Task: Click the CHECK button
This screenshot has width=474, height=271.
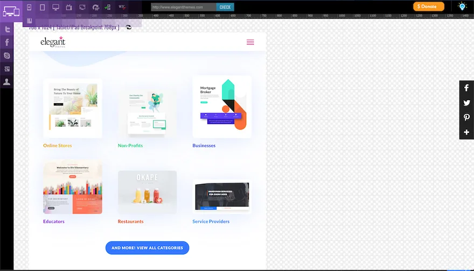Action: click(x=225, y=7)
